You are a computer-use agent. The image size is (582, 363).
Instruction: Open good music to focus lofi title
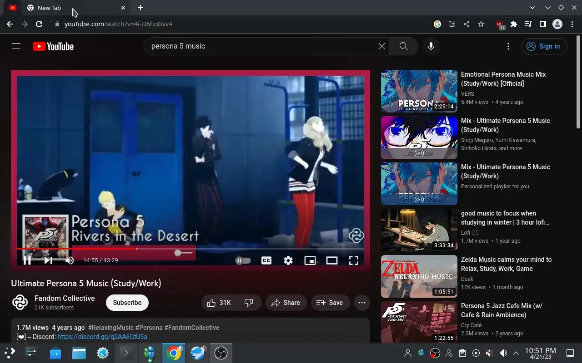pos(505,218)
